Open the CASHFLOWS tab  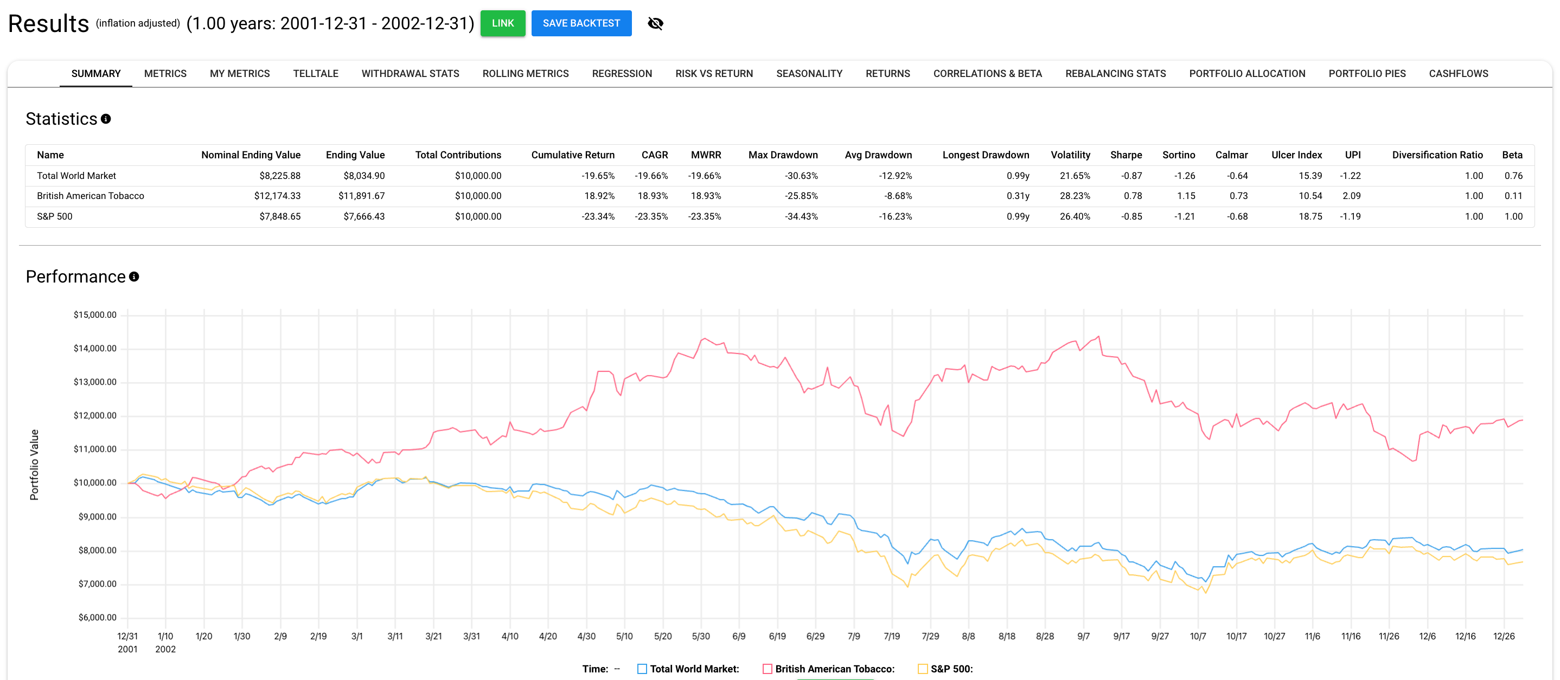point(1458,73)
